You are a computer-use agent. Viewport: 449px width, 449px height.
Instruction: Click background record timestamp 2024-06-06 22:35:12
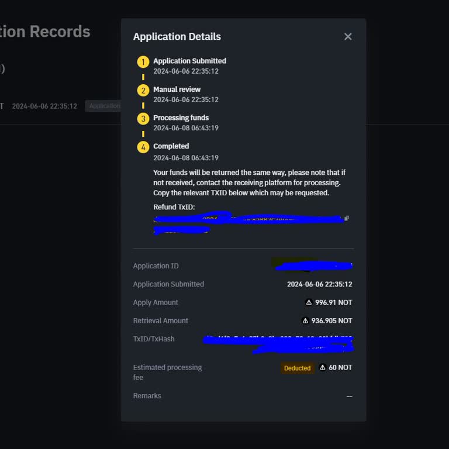[44, 106]
